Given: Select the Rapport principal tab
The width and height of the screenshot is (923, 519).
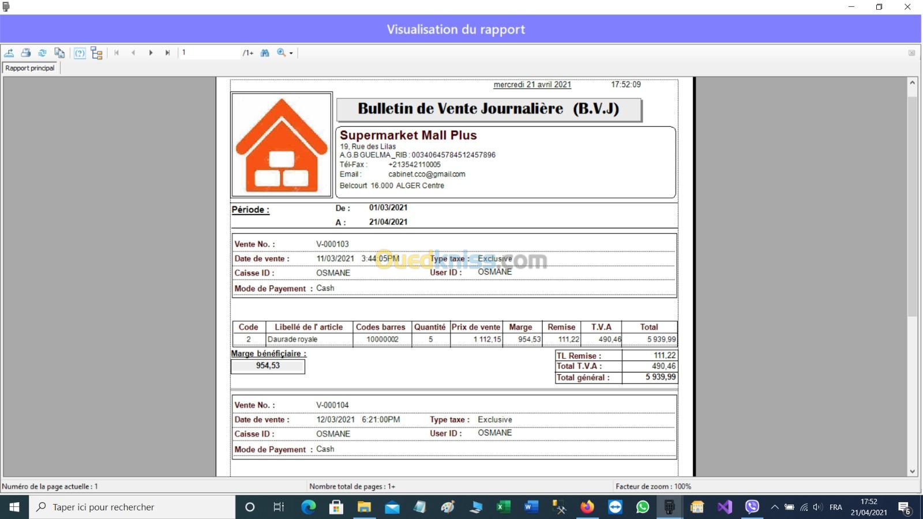Looking at the screenshot, I should click(30, 68).
